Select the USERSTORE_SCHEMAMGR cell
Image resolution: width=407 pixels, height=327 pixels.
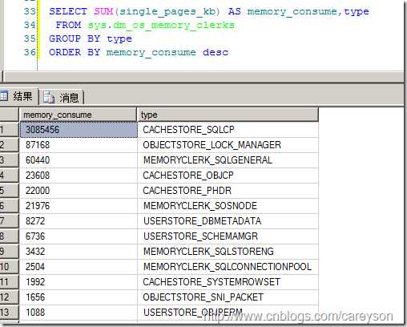coord(228,236)
